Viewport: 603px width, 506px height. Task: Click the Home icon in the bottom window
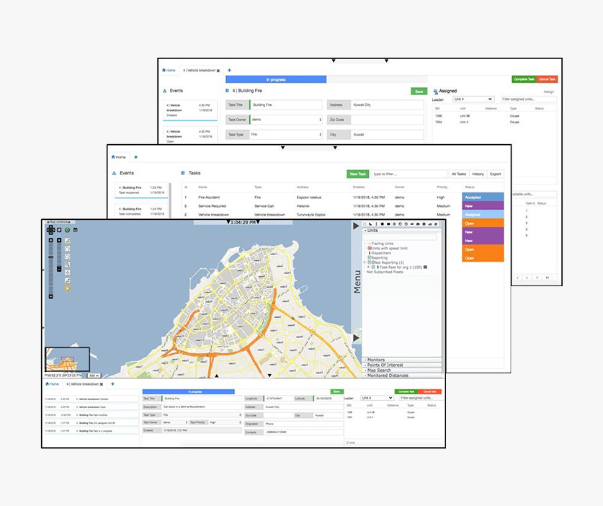[x=47, y=384]
